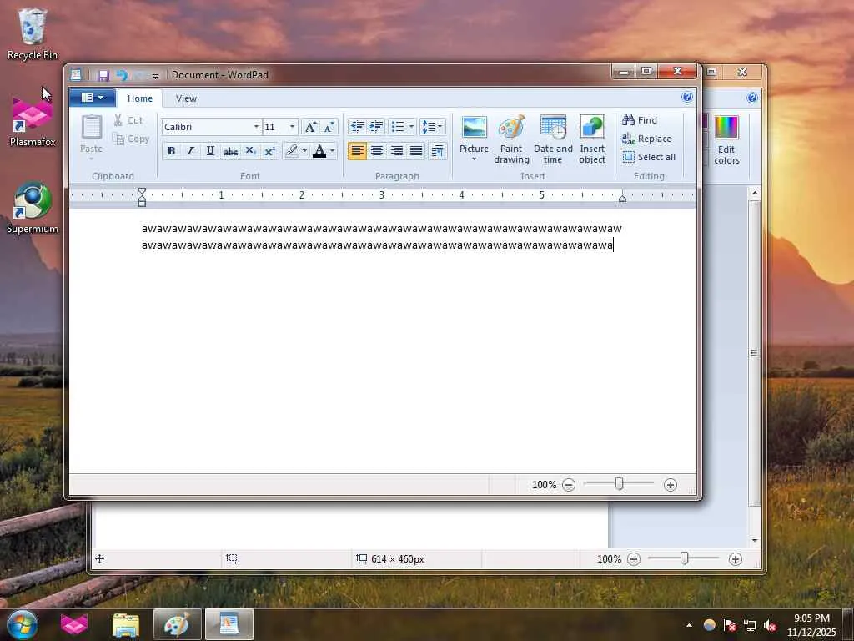This screenshot has width=854, height=641.
Task: Click the right indent ruler marker
Action: point(622,199)
